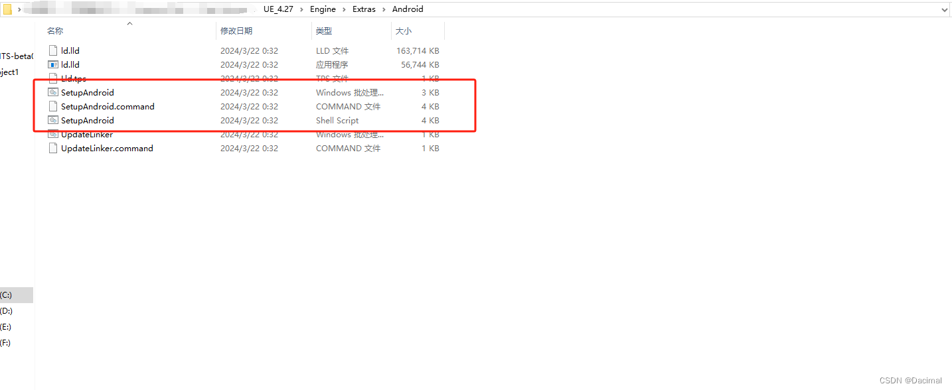Click the 应用程序 type cell
This screenshot has width=952, height=390.
pyautogui.click(x=332, y=64)
